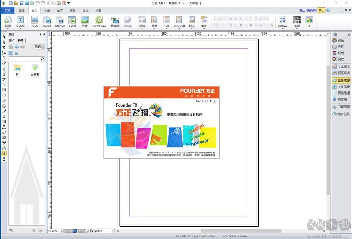
Task: Select the straight line tool
Action: (x=4, y=84)
